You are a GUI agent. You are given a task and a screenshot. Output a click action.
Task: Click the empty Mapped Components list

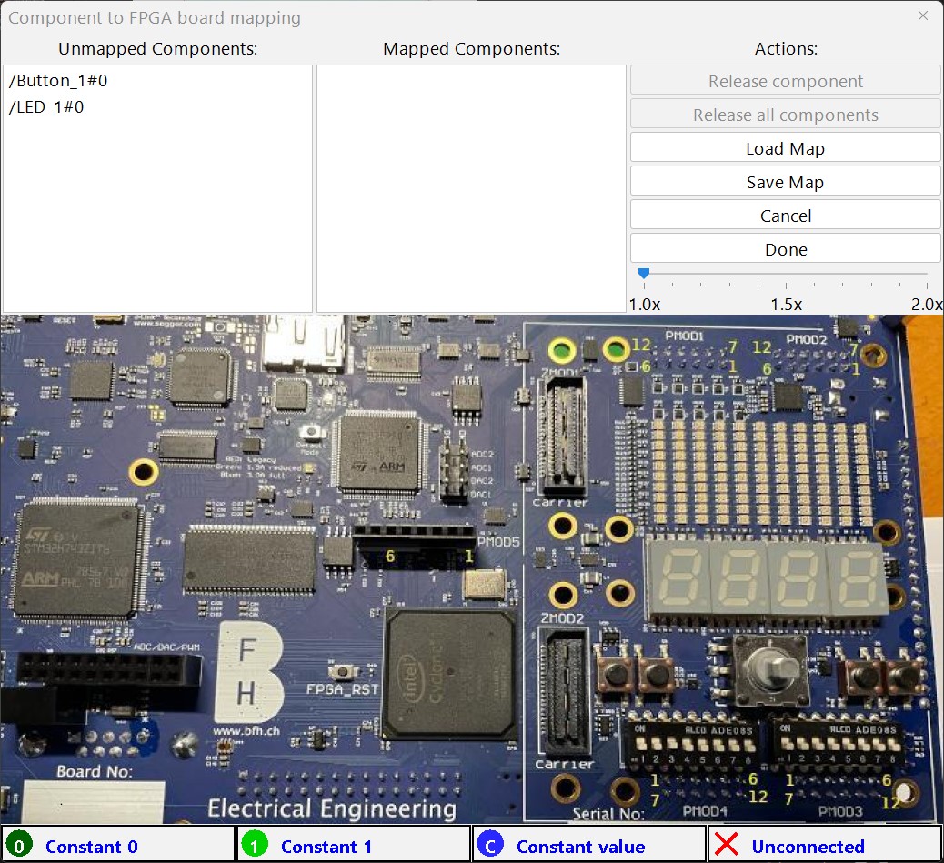[471, 188]
